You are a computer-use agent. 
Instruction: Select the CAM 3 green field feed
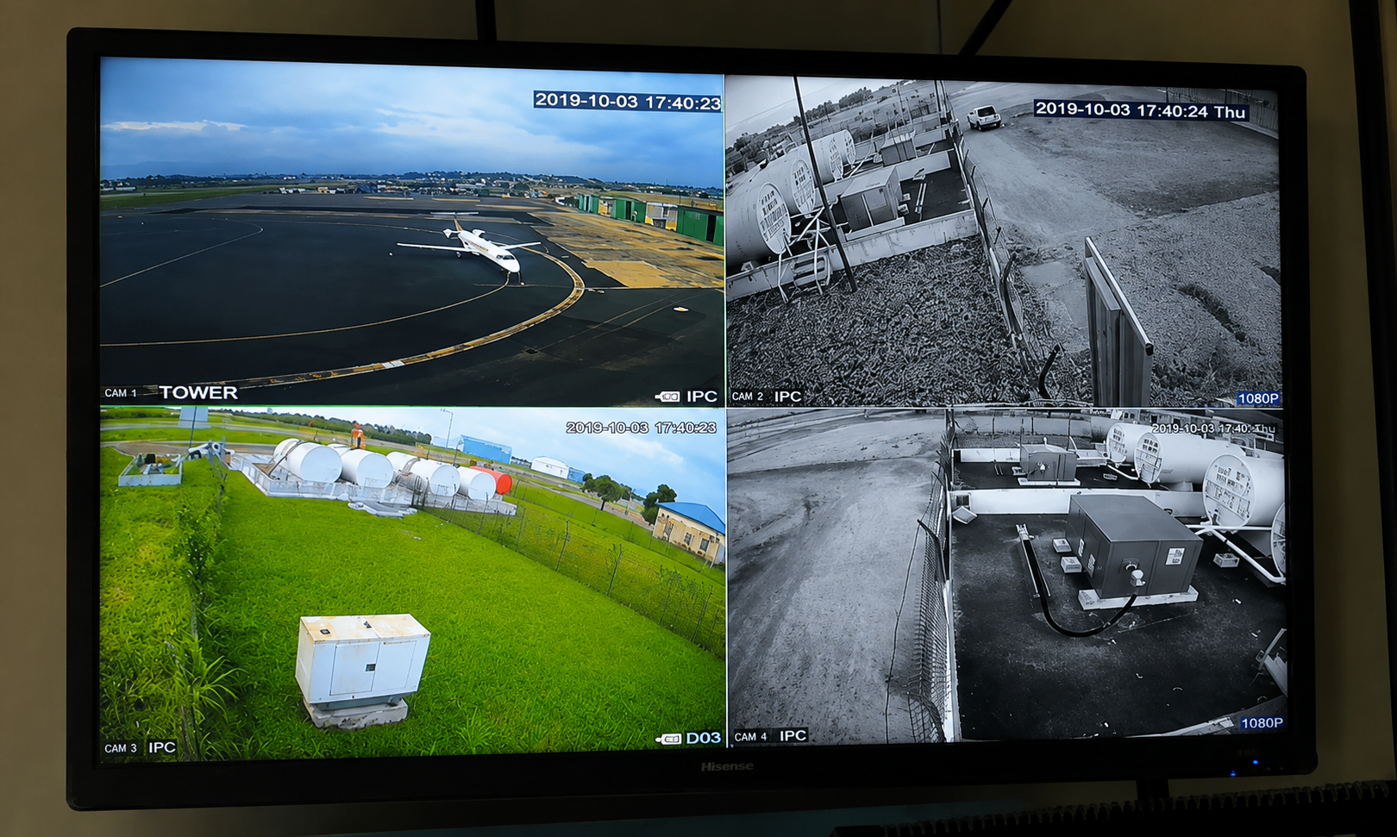point(413,584)
